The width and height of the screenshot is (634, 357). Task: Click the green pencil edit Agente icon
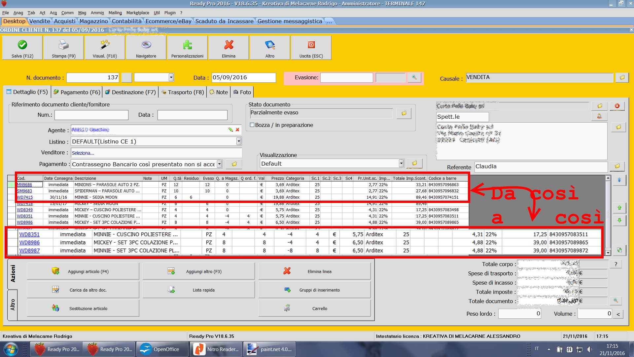(x=230, y=130)
